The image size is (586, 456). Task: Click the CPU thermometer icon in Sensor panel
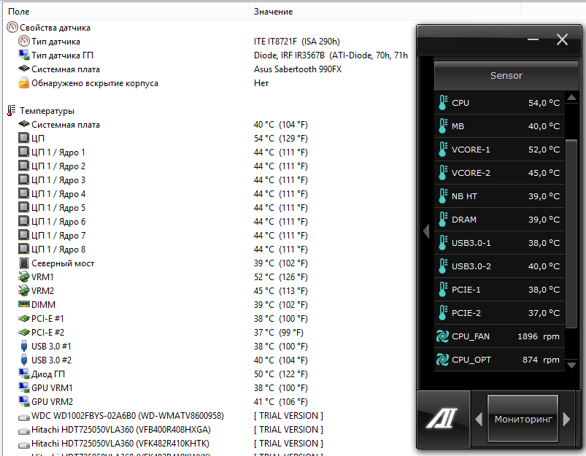pos(443,102)
